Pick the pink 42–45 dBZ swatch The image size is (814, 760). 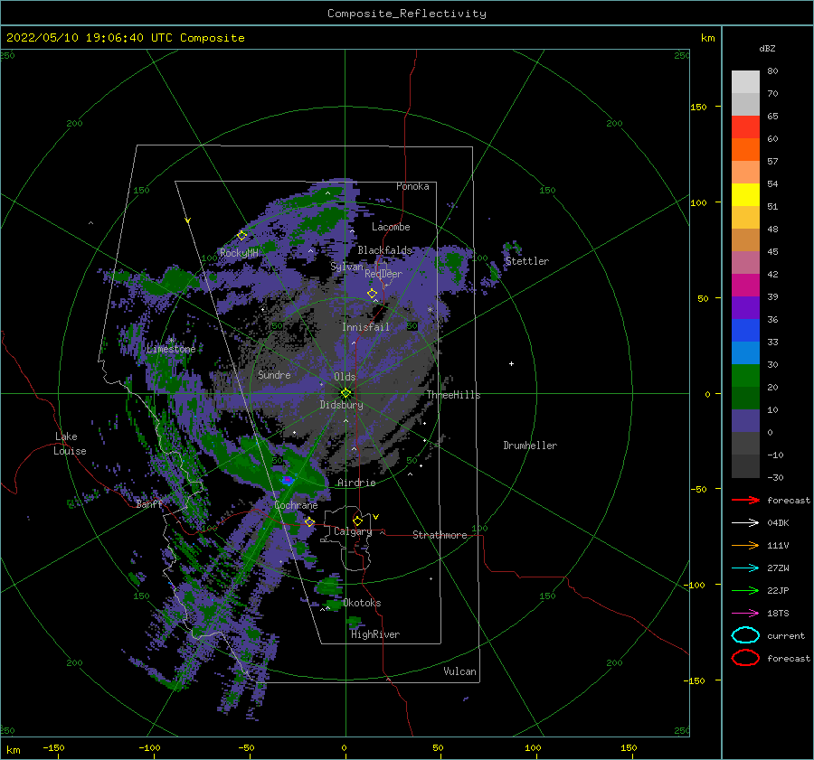(745, 263)
